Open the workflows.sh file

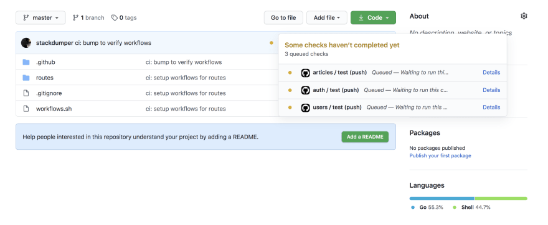54,109
